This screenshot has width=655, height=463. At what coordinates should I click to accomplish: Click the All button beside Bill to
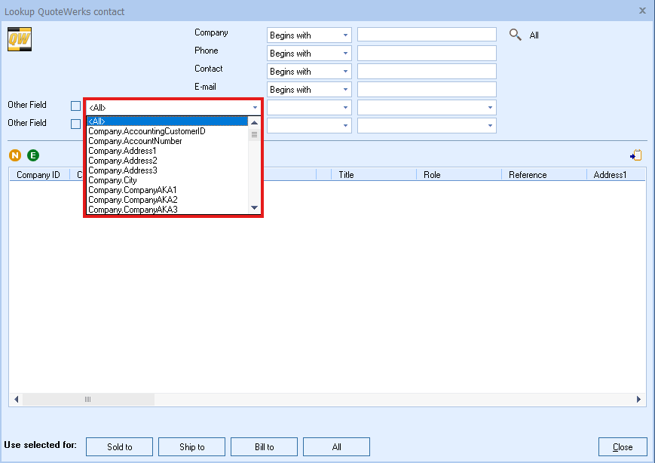point(336,446)
